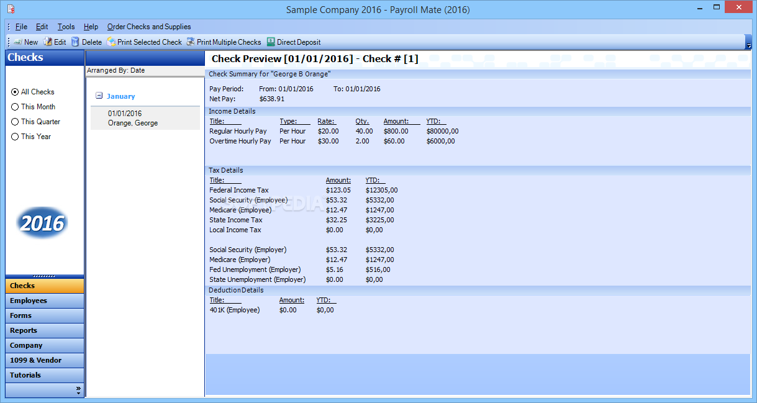Click the Pay Period From date 01/01/2016
Screen dimensions: 757x403
click(x=296, y=89)
